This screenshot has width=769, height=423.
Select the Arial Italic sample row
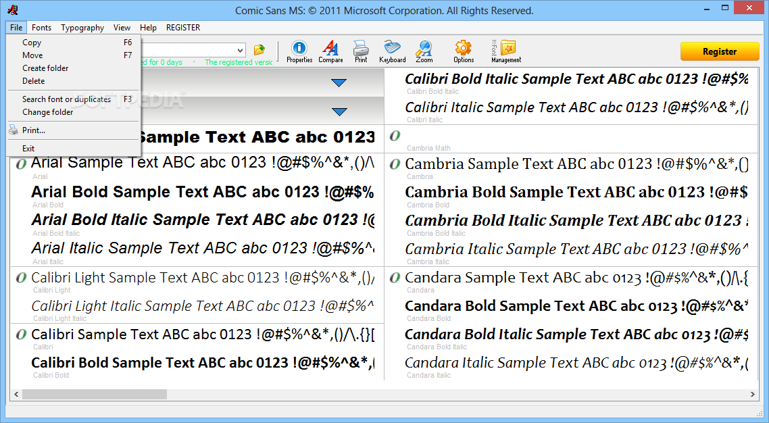(203, 253)
